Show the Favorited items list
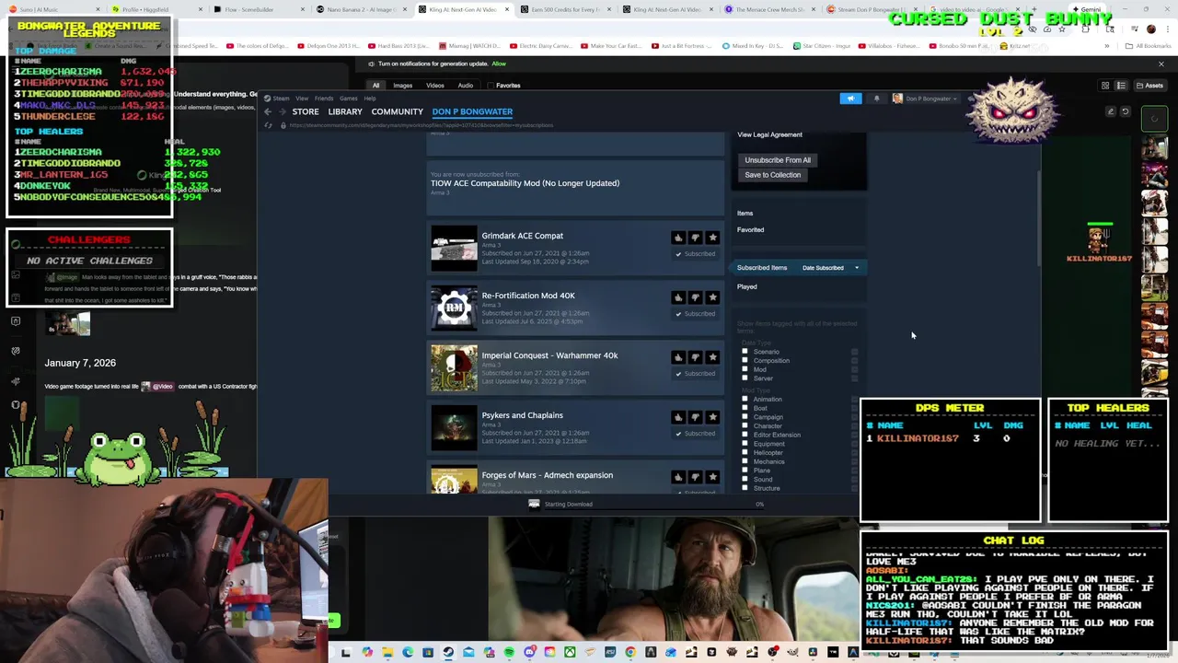1178x663 pixels. (750, 230)
